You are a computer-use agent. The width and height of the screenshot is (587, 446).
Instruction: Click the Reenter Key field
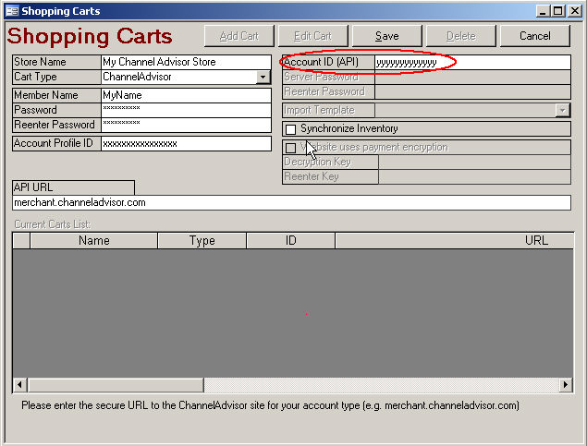click(475, 176)
